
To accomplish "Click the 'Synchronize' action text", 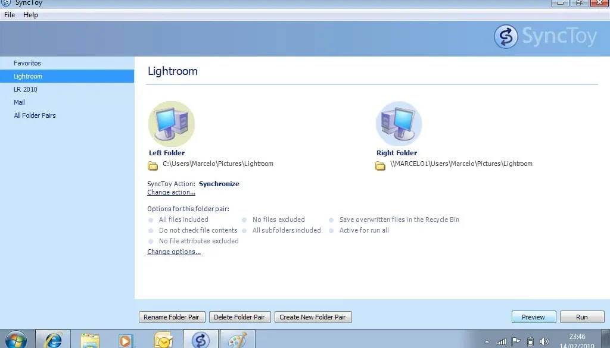I will coord(219,184).
